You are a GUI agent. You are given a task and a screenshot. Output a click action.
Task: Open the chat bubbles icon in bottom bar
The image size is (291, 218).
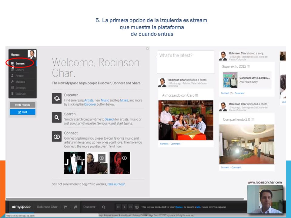click(x=75, y=207)
